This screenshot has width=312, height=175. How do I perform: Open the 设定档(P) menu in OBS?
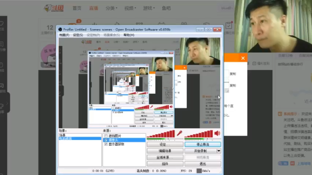[93, 35]
